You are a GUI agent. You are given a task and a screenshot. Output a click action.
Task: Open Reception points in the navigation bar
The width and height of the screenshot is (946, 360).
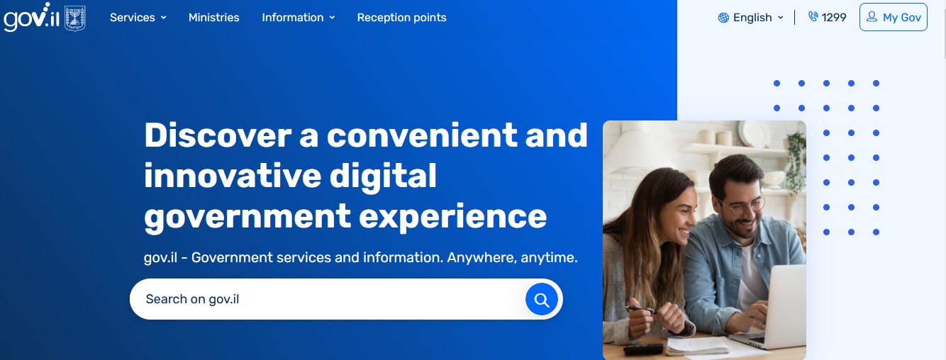[x=401, y=18]
